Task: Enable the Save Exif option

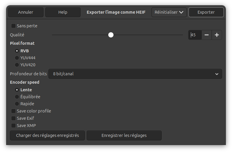Action: coord(13,118)
